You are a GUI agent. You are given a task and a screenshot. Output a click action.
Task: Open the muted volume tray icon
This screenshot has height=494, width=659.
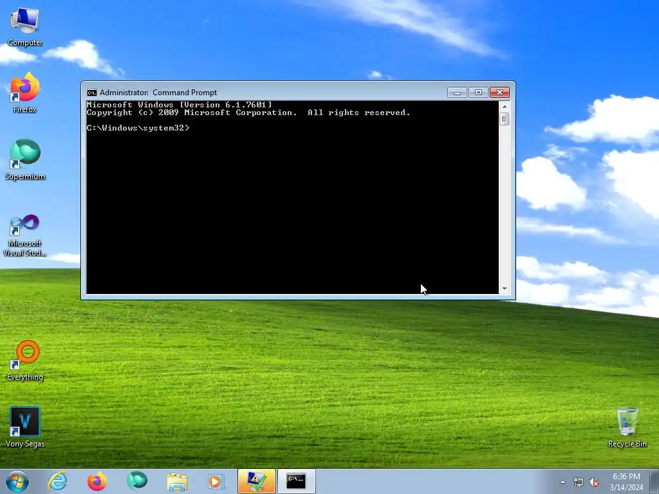pos(594,482)
